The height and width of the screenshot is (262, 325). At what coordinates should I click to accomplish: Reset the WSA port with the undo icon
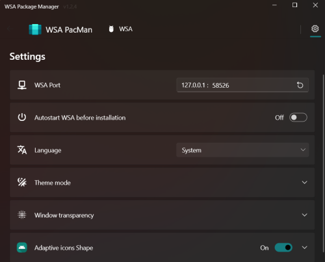coord(300,85)
